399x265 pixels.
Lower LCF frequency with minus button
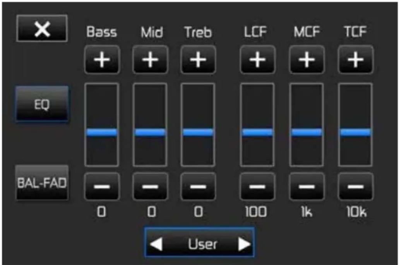257,187
